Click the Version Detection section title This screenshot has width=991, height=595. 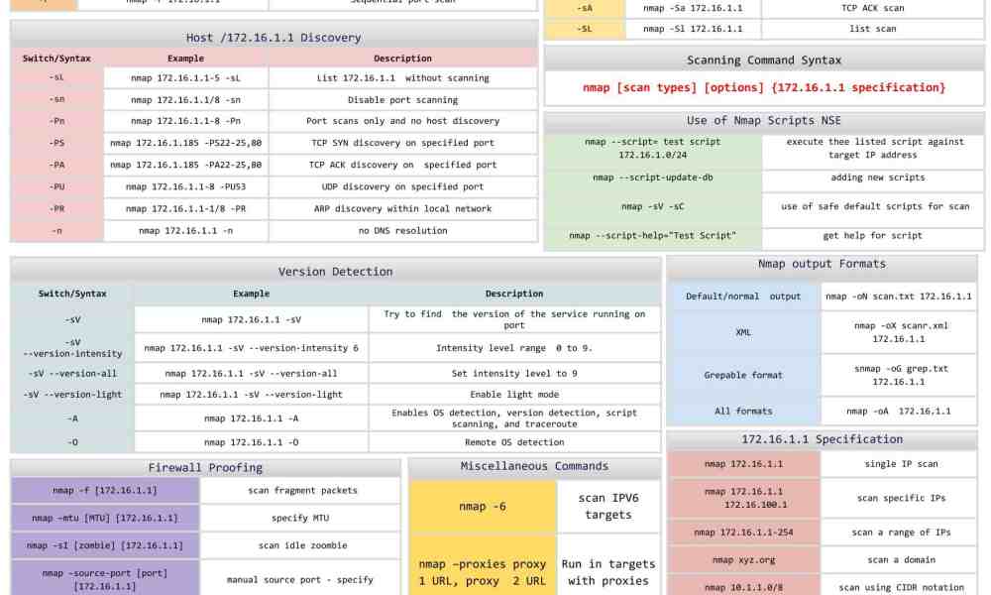[334, 271]
